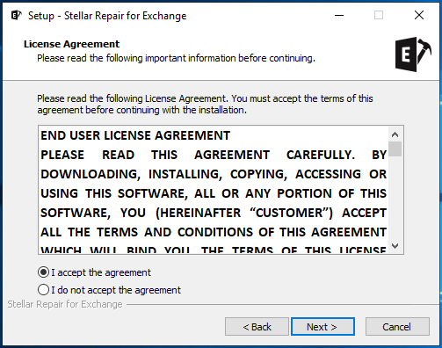Click license text scroll up arrow
Viewport: 442px width, 348px height.
(x=395, y=134)
